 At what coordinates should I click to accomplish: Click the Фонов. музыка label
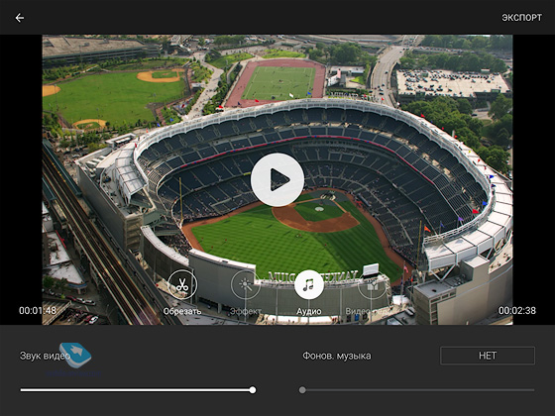[x=337, y=356]
